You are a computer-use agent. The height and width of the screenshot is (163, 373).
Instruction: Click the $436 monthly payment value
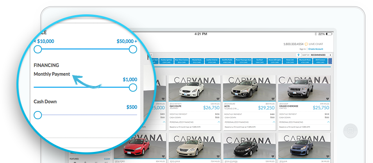(217, 114)
